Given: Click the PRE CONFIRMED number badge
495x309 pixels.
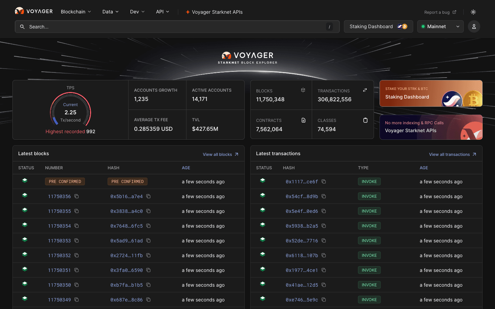Looking at the screenshot, I should pos(65,182).
